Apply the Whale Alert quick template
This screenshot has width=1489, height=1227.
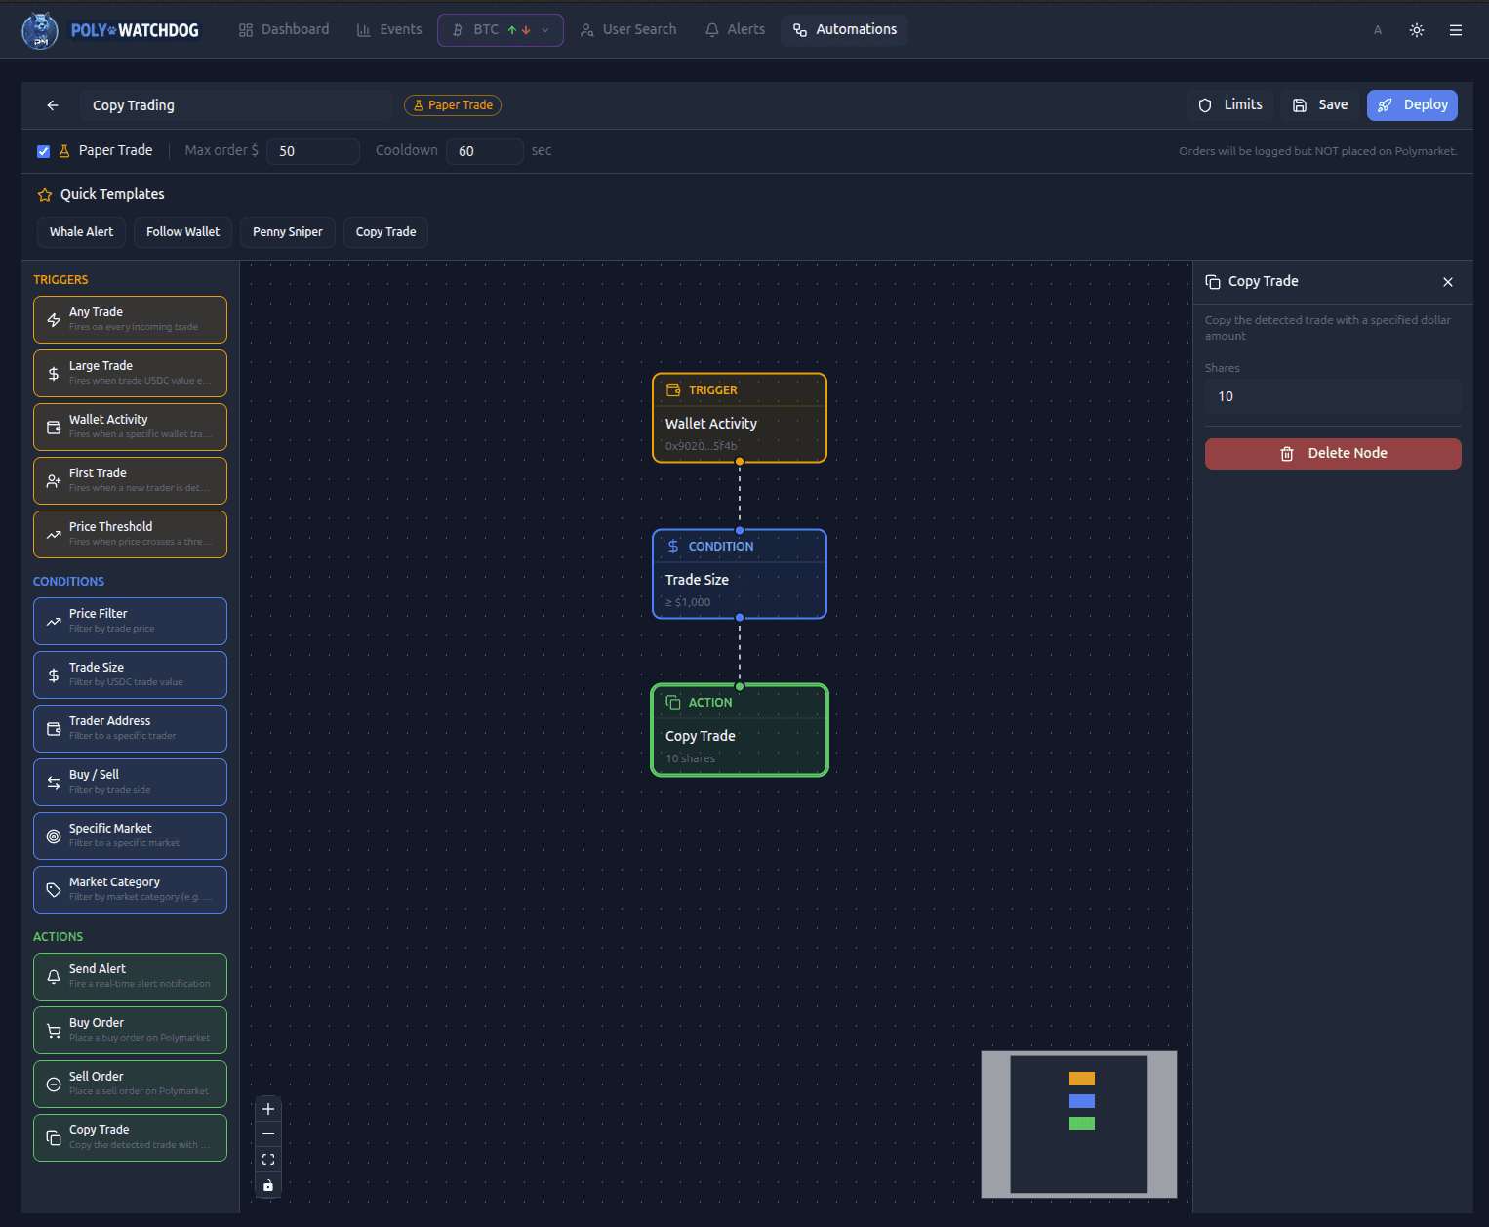point(81,232)
